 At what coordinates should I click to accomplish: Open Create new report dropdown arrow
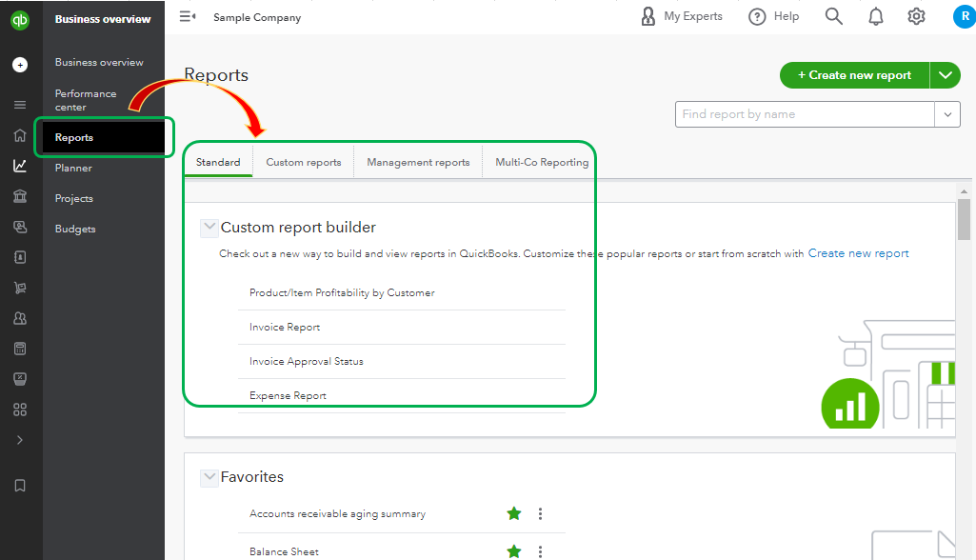946,75
